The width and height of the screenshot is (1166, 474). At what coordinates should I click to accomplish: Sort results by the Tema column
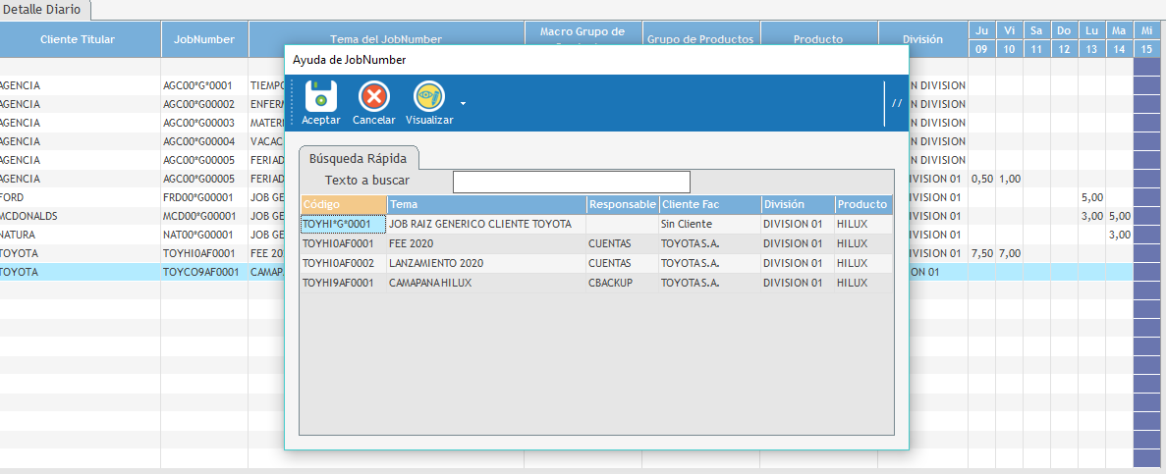[485, 204]
